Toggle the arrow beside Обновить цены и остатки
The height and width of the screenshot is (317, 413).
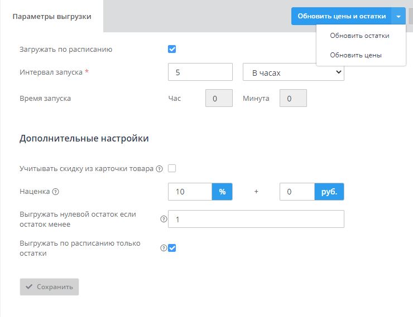[398, 16]
